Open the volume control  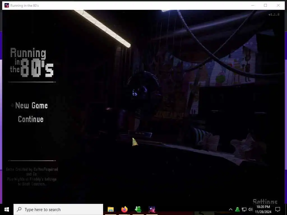click(251, 209)
